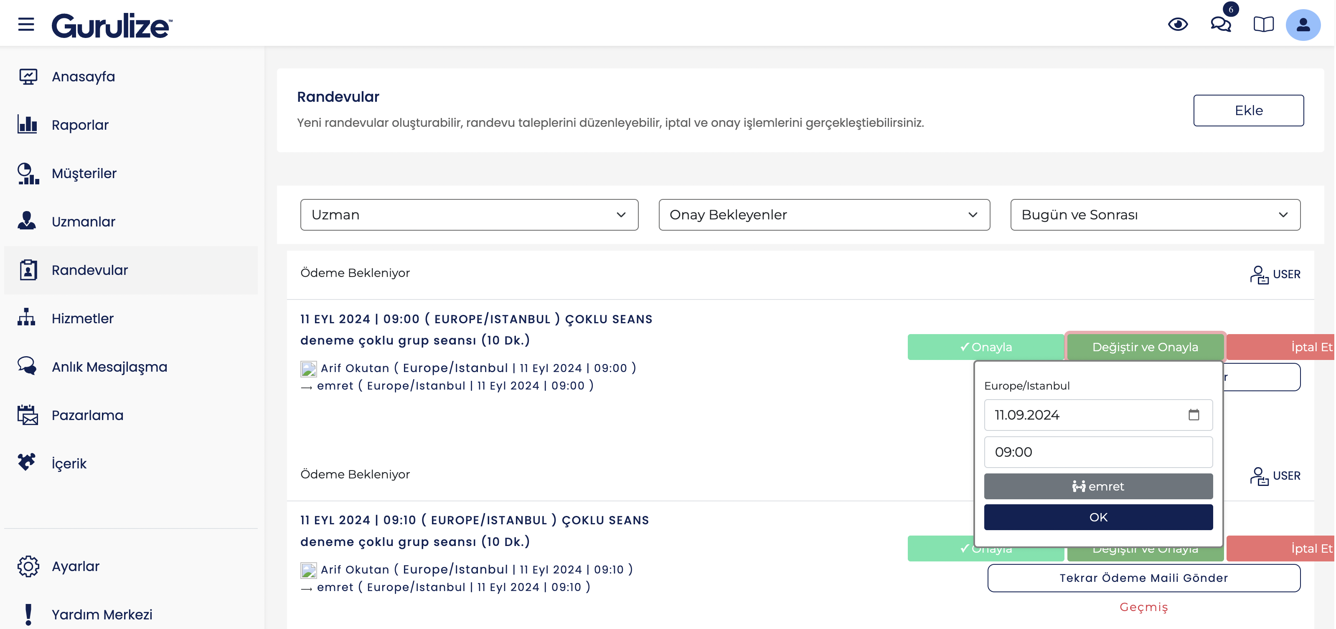Open the user profile avatar
Viewport: 1336px width, 629px height.
[x=1303, y=25]
